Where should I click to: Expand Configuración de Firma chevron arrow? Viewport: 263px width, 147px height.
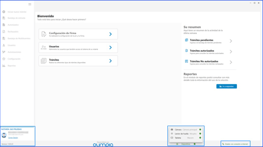pos(111,34)
